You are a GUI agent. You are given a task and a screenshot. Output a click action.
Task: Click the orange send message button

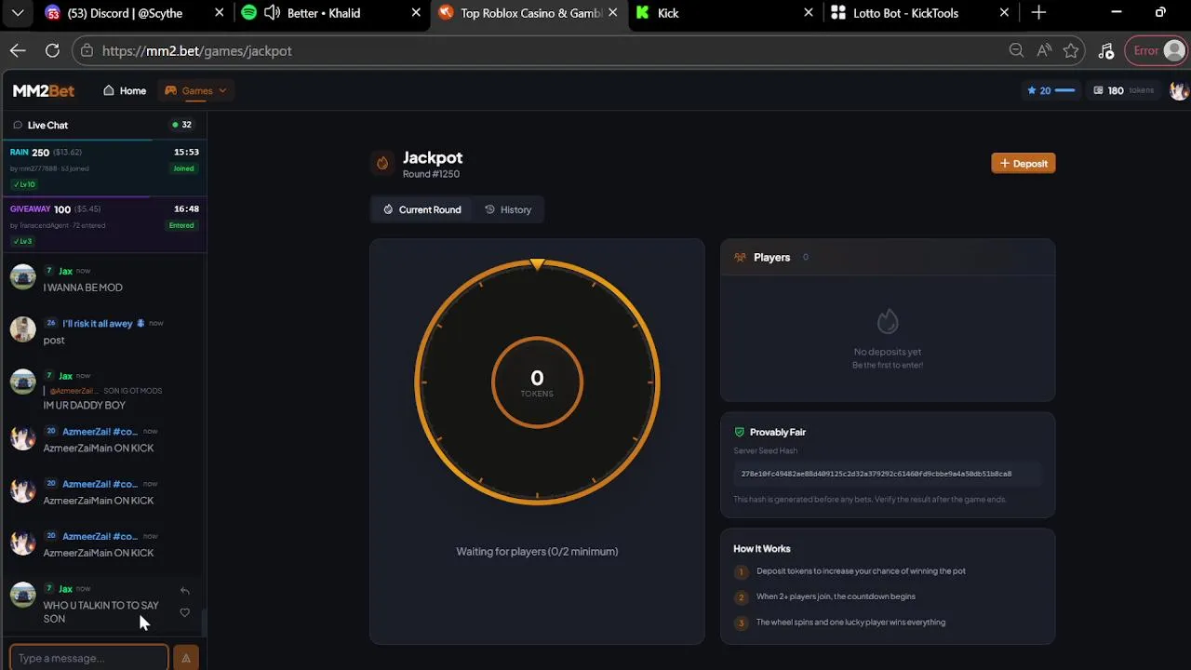[185, 658]
